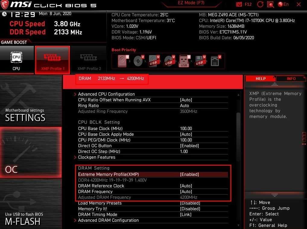Select the network boot device icon
This screenshot has height=229, width=307.
coord(216,61)
